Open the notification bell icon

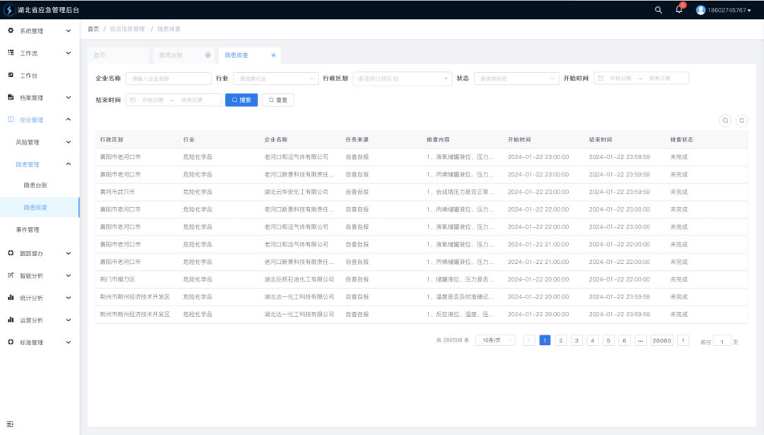pos(679,10)
